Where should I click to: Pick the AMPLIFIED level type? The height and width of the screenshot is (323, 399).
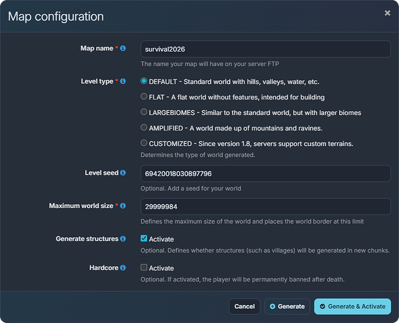(x=144, y=127)
